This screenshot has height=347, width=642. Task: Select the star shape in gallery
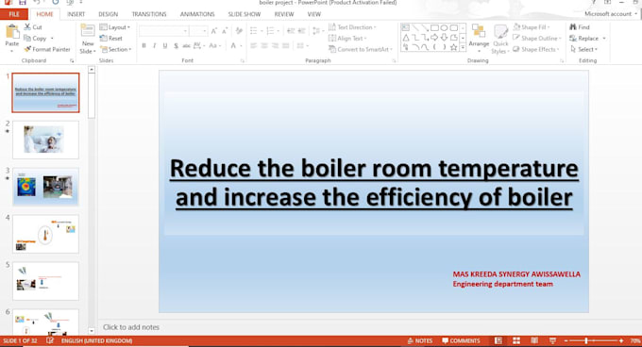click(x=454, y=47)
